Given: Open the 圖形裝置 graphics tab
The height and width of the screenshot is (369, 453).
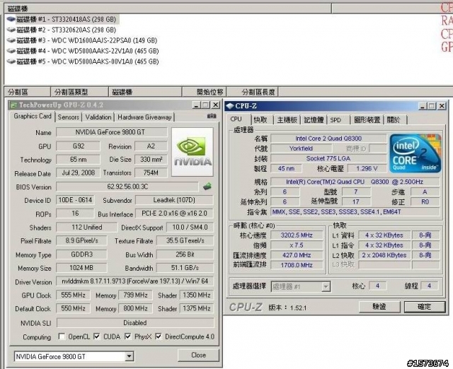Looking at the screenshot, I should click(x=367, y=119).
